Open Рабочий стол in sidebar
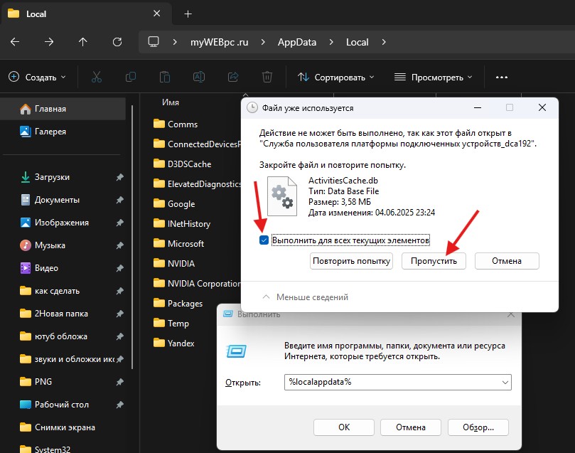This screenshot has height=453, width=575. (x=63, y=405)
